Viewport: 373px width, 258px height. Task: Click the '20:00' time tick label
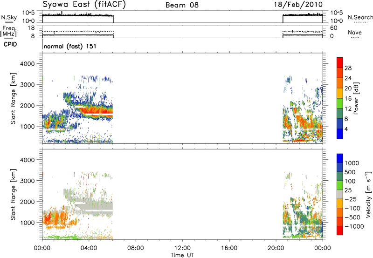click(276, 248)
